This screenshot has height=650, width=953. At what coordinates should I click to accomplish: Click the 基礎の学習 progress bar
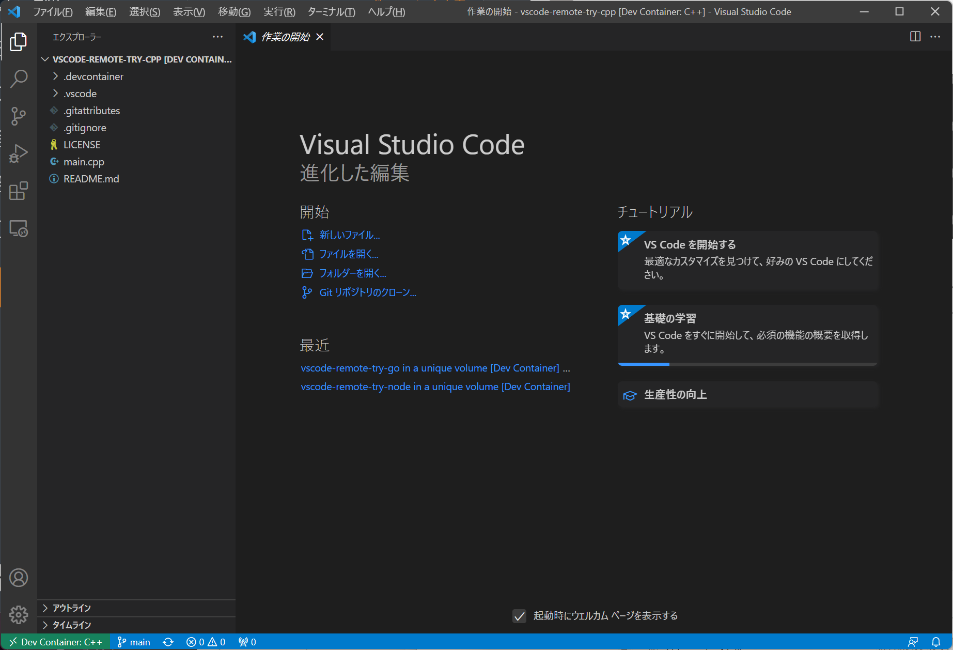pyautogui.click(x=748, y=364)
